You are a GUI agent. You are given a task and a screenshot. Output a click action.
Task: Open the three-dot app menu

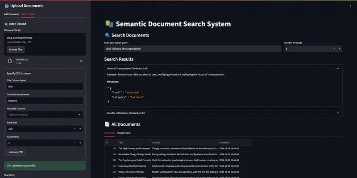tap(350, 6)
